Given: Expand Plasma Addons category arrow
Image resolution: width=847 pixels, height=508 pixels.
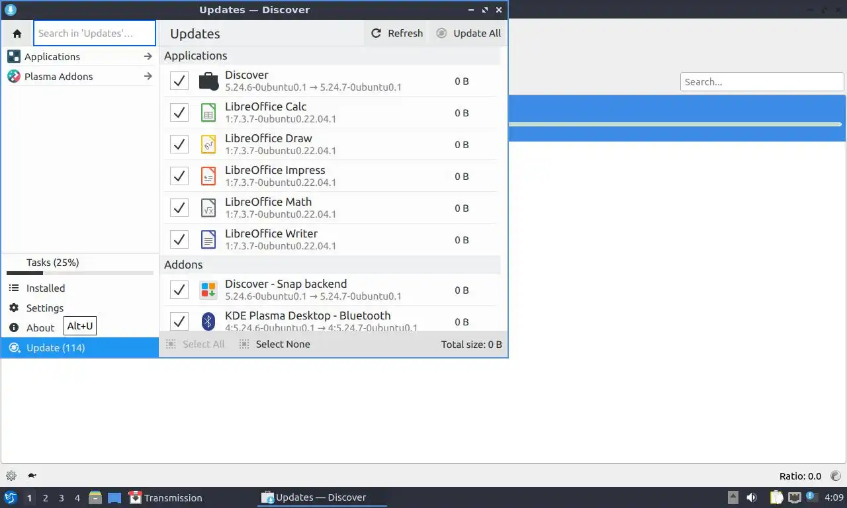Looking at the screenshot, I should 148,76.
